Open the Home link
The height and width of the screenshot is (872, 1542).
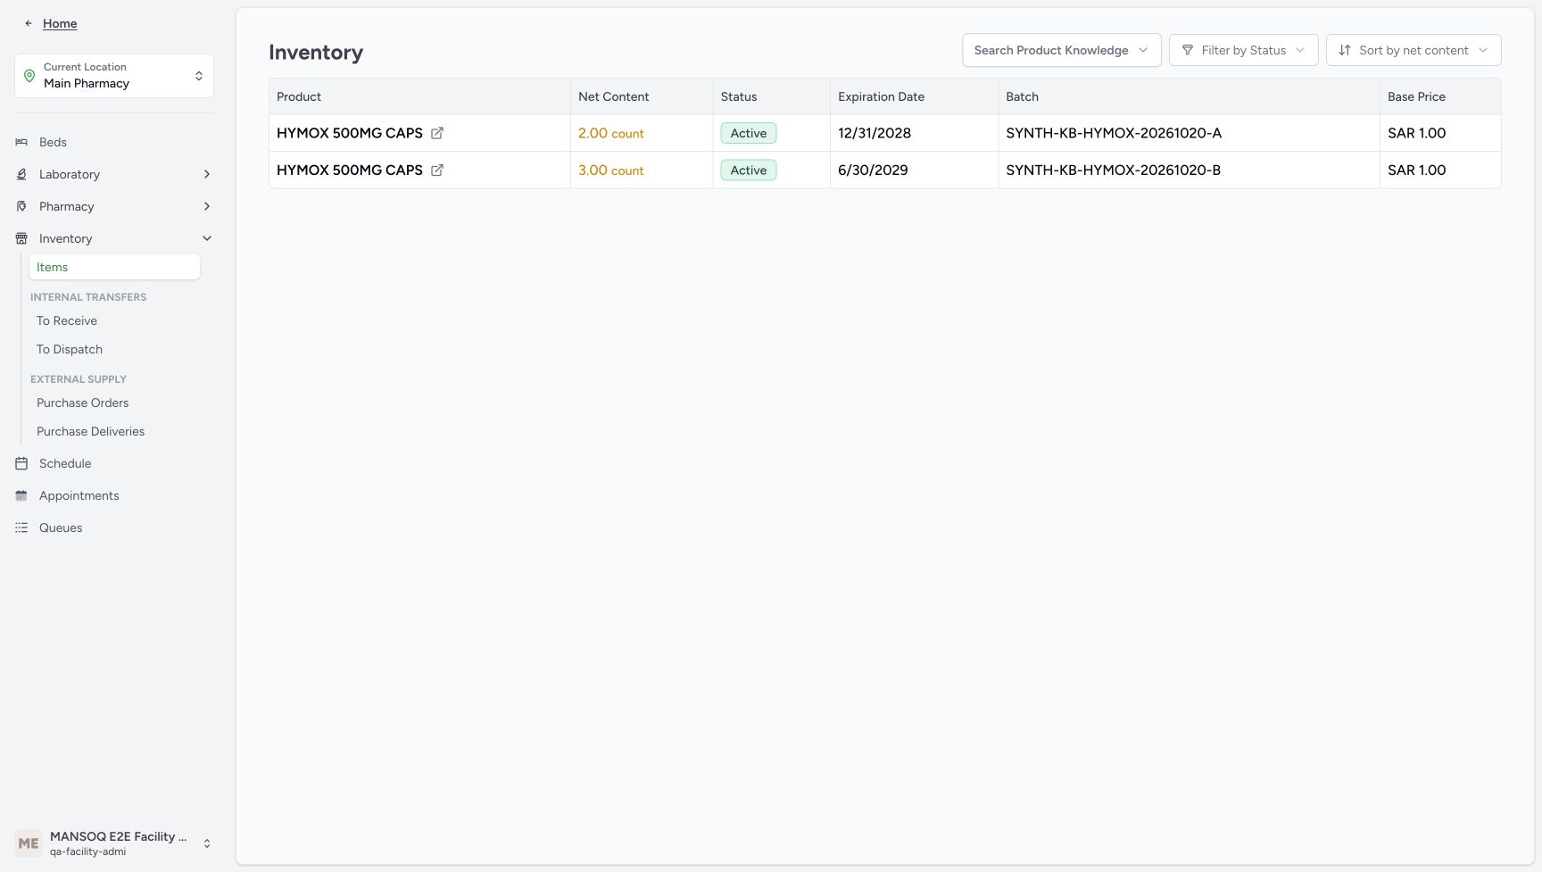[x=60, y=23]
